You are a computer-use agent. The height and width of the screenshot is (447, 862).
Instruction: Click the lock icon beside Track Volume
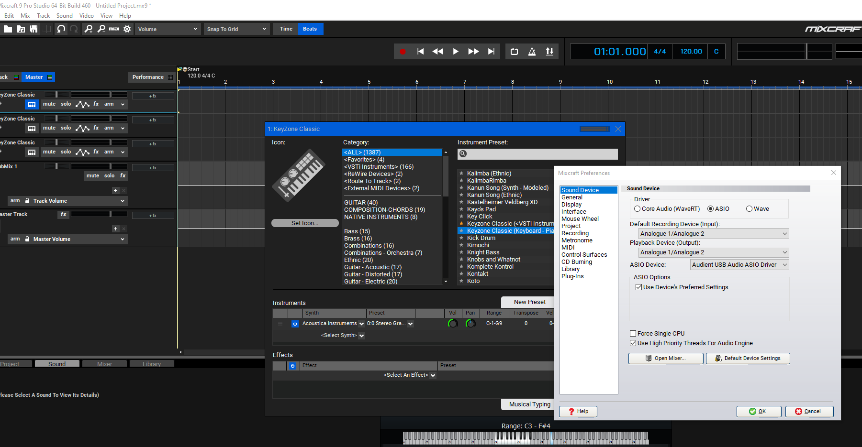(27, 201)
